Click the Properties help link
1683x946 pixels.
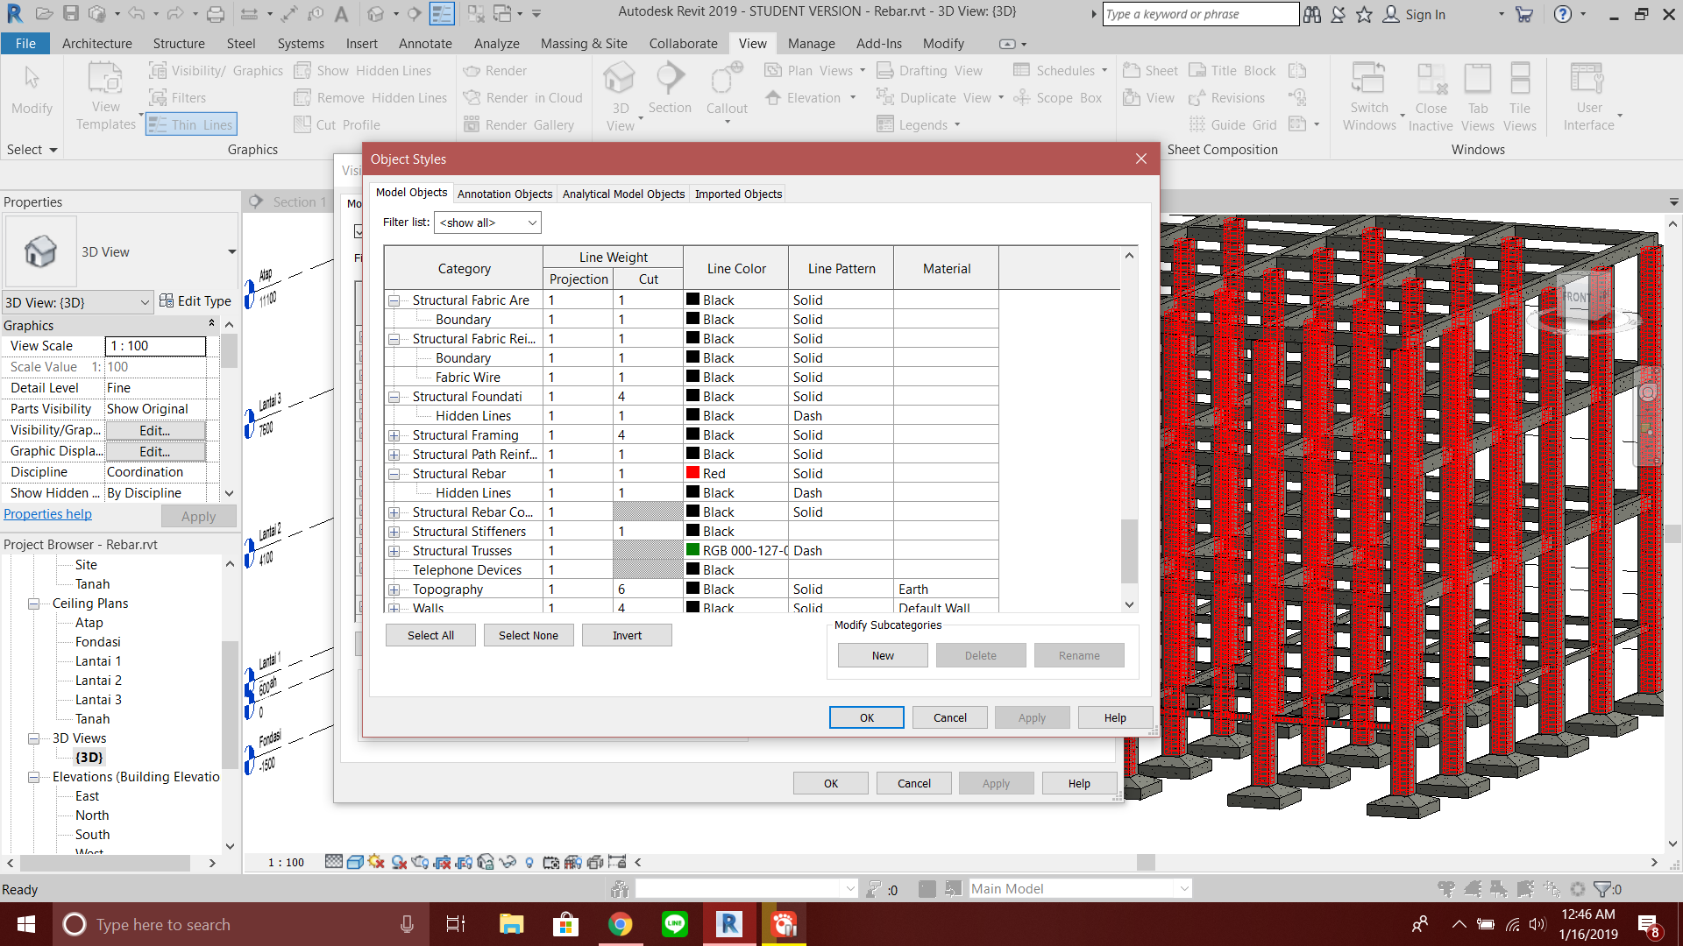click(x=47, y=513)
